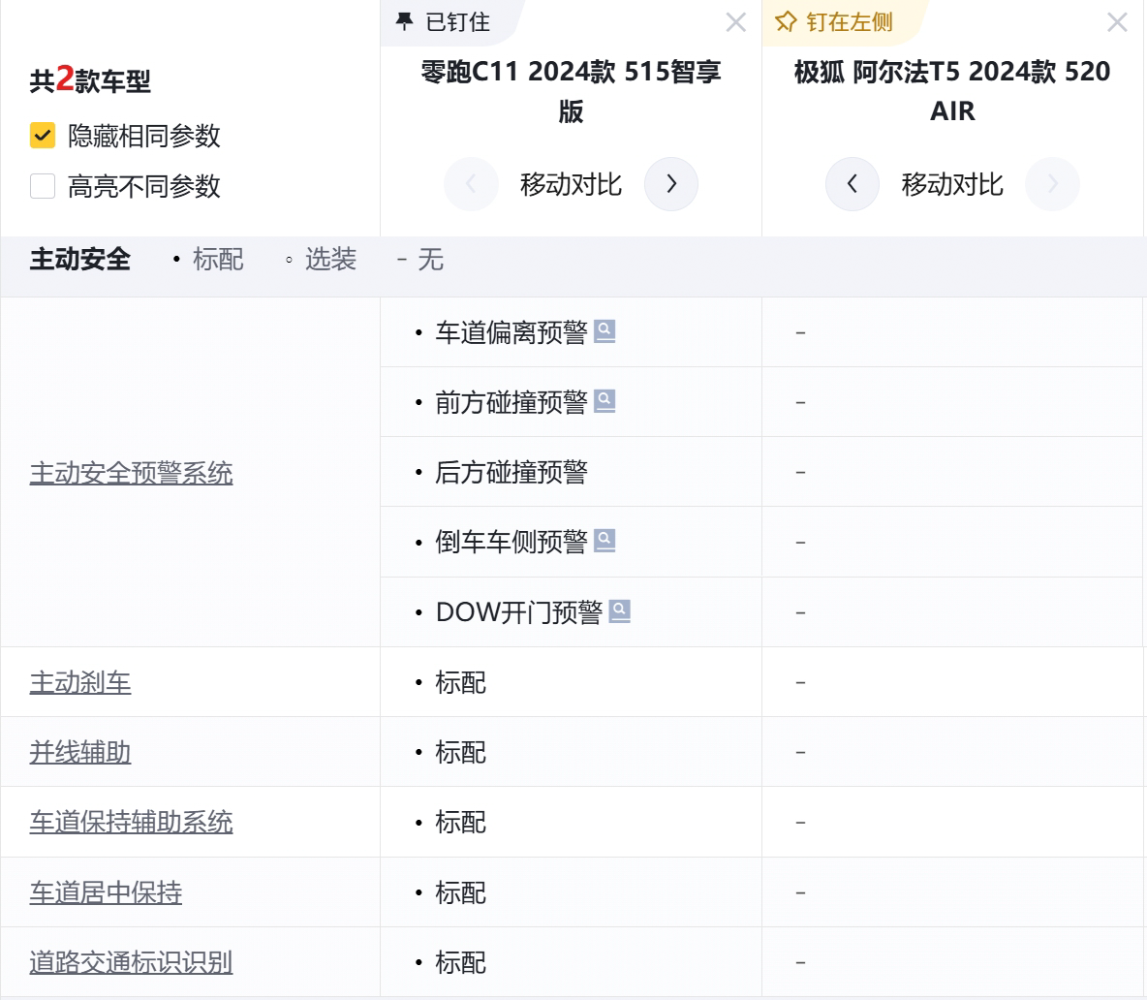Click 标配 value in 车道保持辅助系统 row
1147x1000 pixels.
461,823
